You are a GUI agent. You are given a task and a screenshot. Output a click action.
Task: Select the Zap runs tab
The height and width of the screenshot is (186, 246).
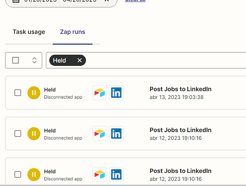tap(73, 32)
